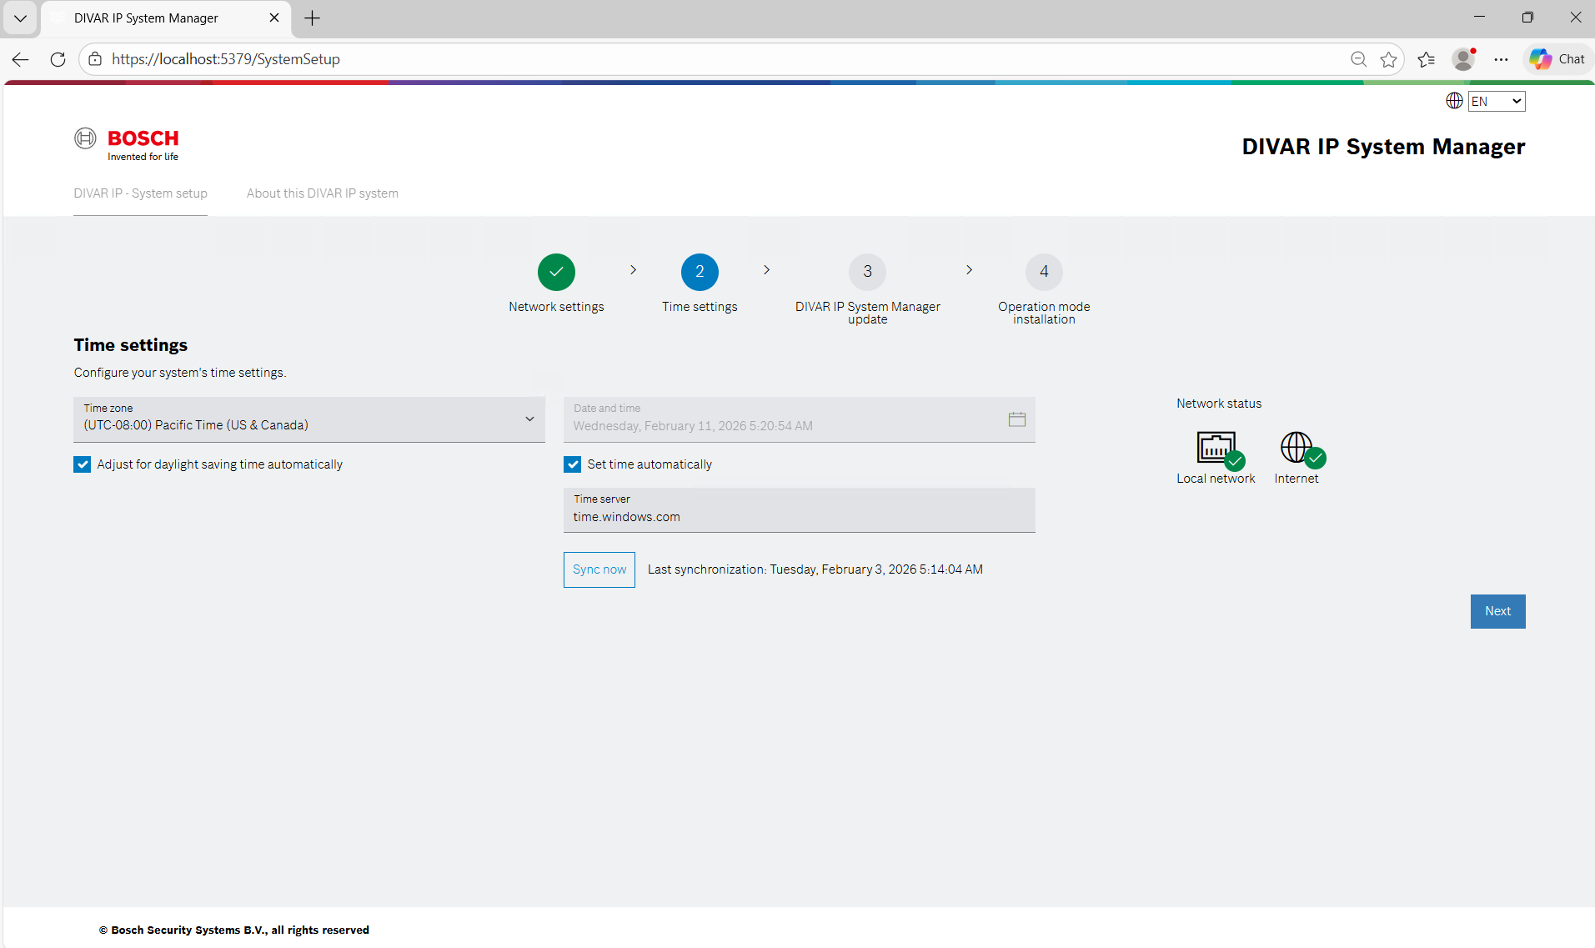This screenshot has height=948, width=1595.
Task: Uncheck Adjust for daylight saving time automatically
Action: pyautogui.click(x=83, y=464)
